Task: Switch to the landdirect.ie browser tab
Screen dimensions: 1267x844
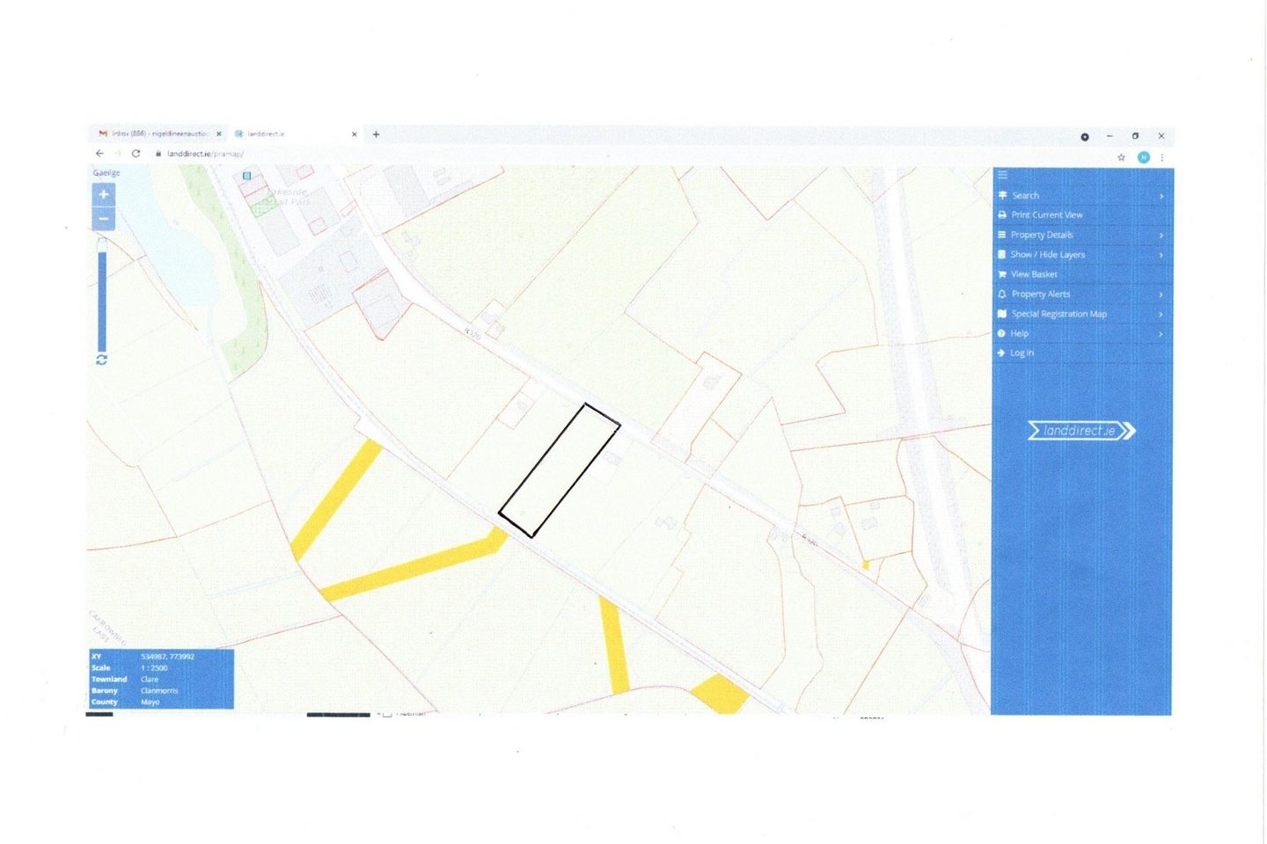Action: [266, 134]
